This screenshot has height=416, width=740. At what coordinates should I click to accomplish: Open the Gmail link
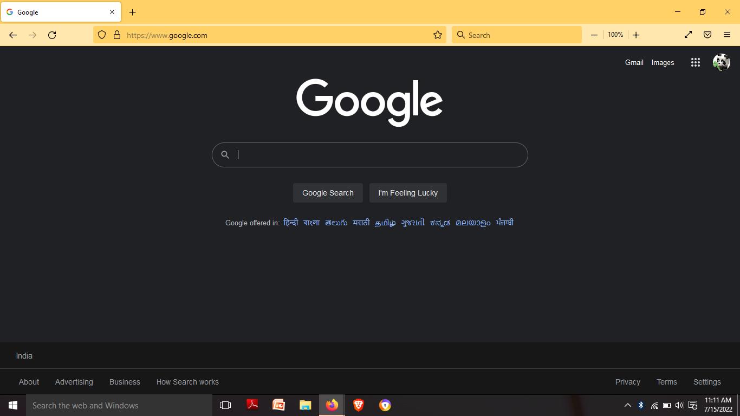[x=634, y=63]
